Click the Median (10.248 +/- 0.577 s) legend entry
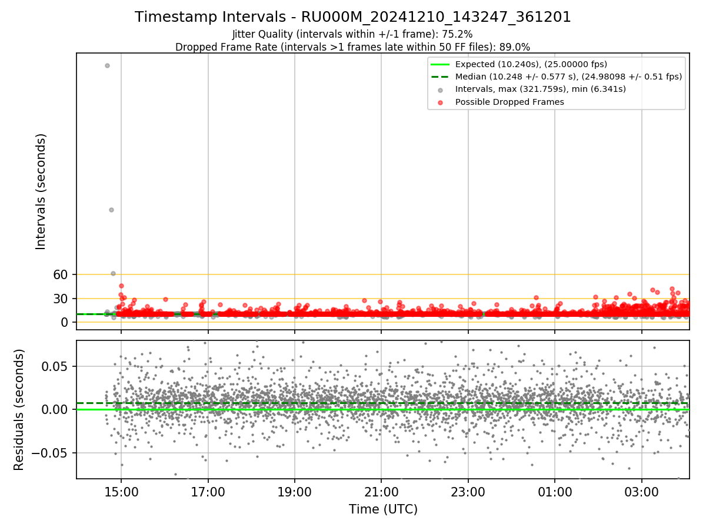The width and height of the screenshot is (706, 530). pyautogui.click(x=568, y=77)
